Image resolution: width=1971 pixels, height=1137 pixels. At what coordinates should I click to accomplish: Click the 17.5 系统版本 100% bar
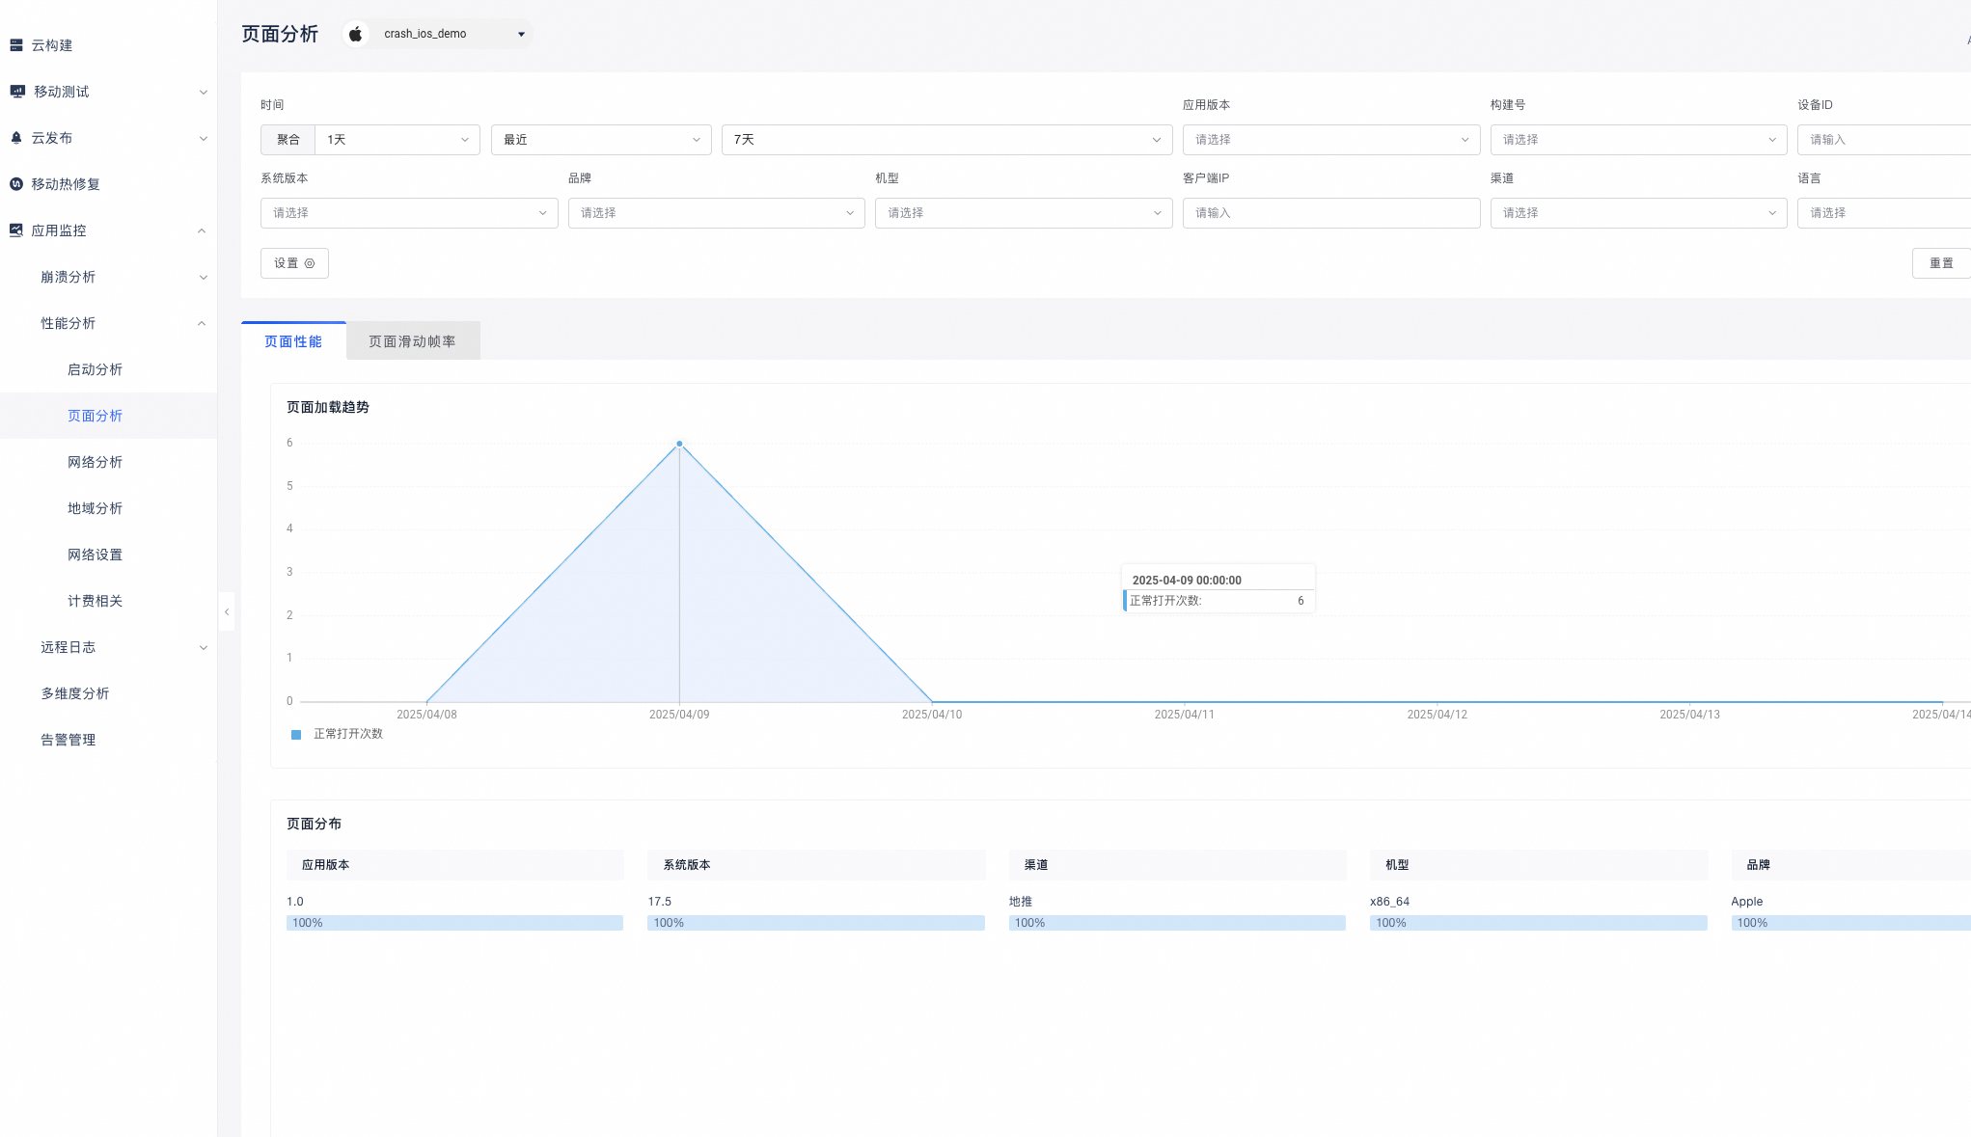click(816, 923)
